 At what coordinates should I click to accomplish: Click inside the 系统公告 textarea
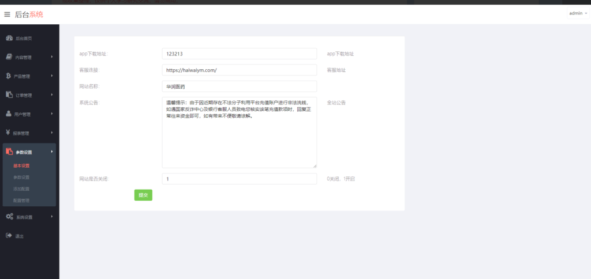240,133
